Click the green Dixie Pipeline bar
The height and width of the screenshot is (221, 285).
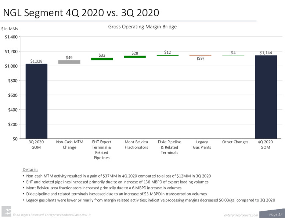coord(167,55)
